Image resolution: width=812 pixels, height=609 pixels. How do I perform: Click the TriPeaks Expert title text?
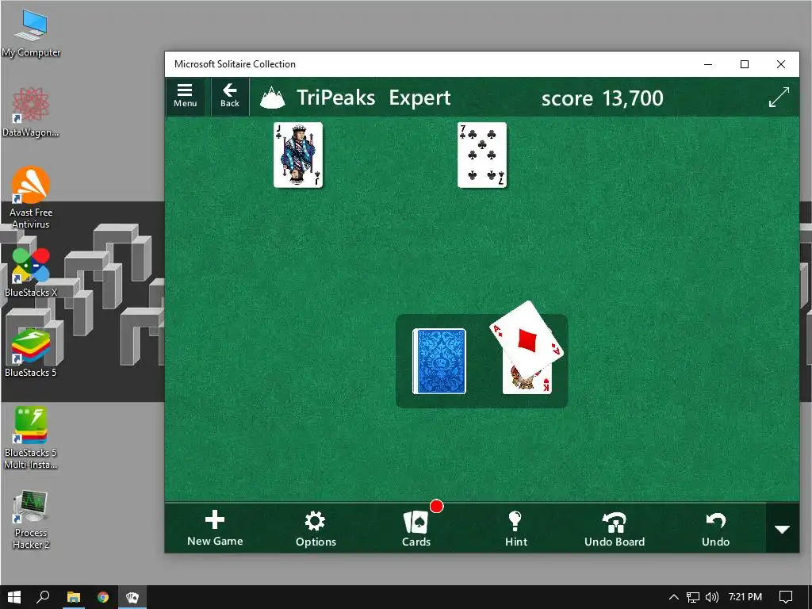point(373,98)
